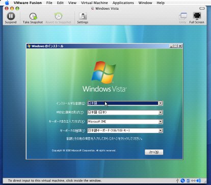Click the 'To direct input' status bar message
This screenshot has width=211, height=185.
pos(55,180)
